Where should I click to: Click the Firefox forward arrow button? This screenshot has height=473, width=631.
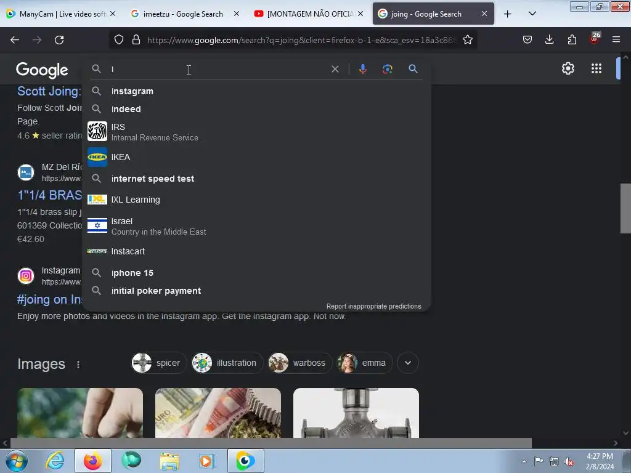pos(37,40)
